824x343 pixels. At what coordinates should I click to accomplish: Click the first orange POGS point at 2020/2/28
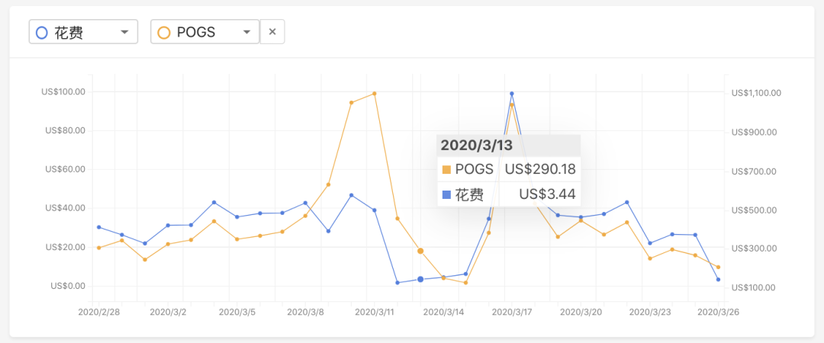pos(98,248)
